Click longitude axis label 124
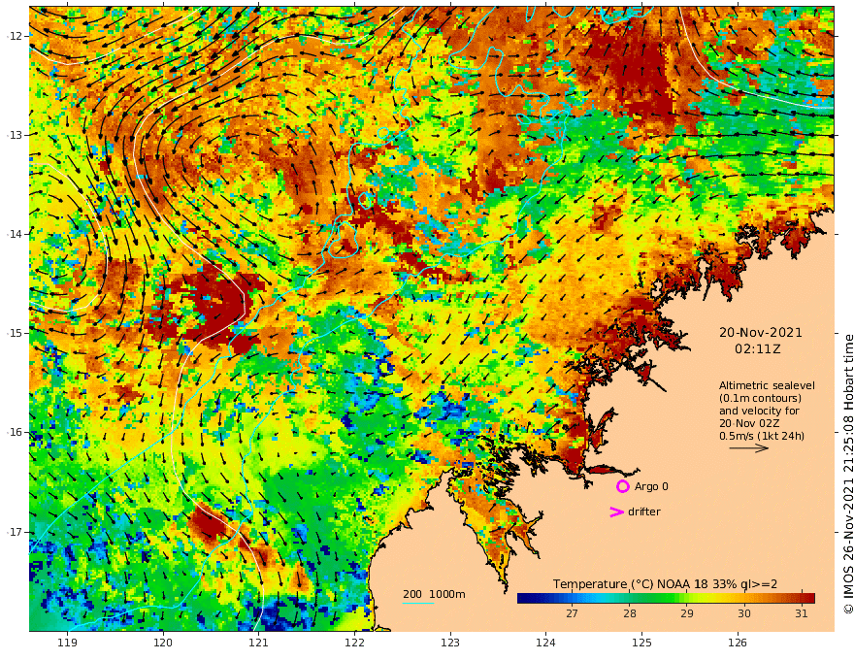854x660 pixels. [545, 643]
